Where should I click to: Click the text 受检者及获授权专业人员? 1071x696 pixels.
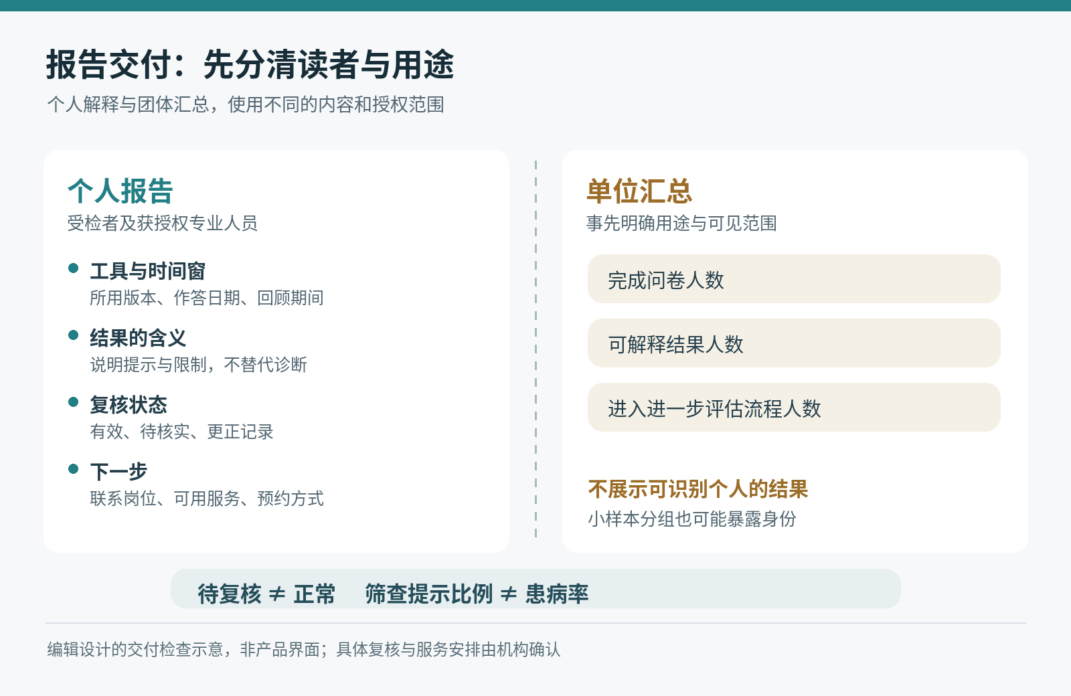point(162,223)
